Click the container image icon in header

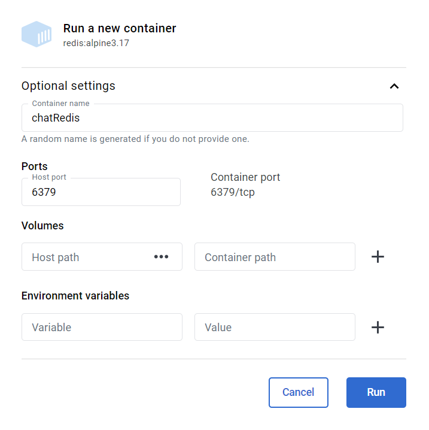point(36,34)
